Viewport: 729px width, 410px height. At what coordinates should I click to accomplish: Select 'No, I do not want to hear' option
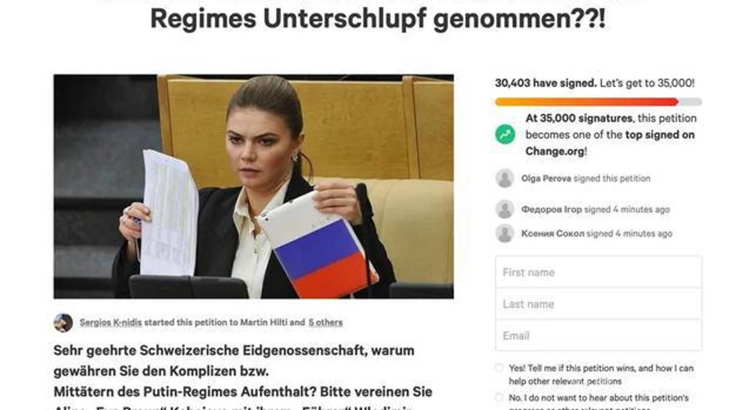(499, 398)
